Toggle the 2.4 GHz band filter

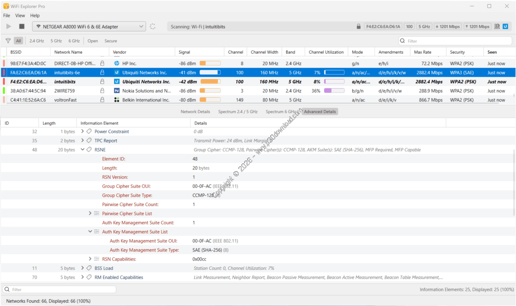(x=37, y=41)
